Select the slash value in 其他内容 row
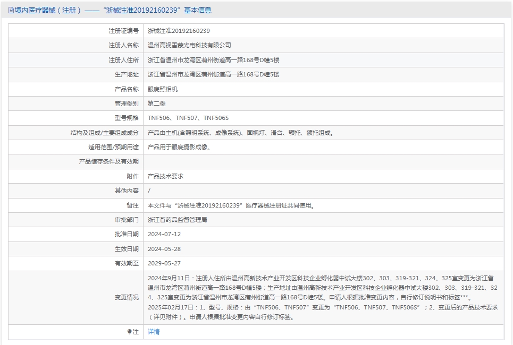Image resolution: width=513 pixels, height=345 pixels. point(149,191)
